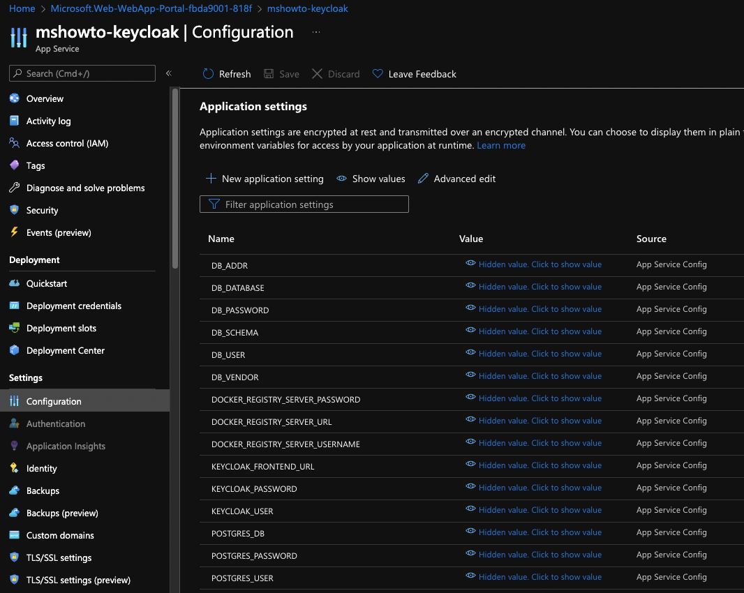Viewport: 744px width, 593px height.
Task: Select Deployment slots in sidebar
Action: [61, 328]
